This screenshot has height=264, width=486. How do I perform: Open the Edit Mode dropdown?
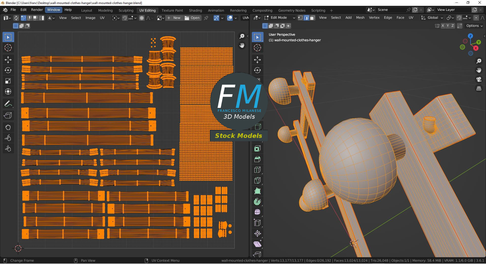pyautogui.click(x=279, y=18)
